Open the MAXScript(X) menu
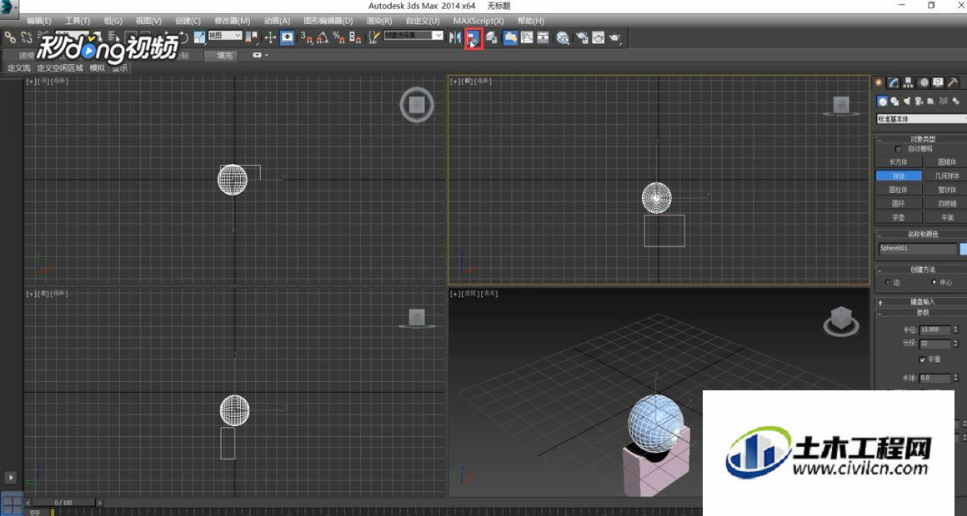The width and height of the screenshot is (967, 516). click(x=478, y=21)
